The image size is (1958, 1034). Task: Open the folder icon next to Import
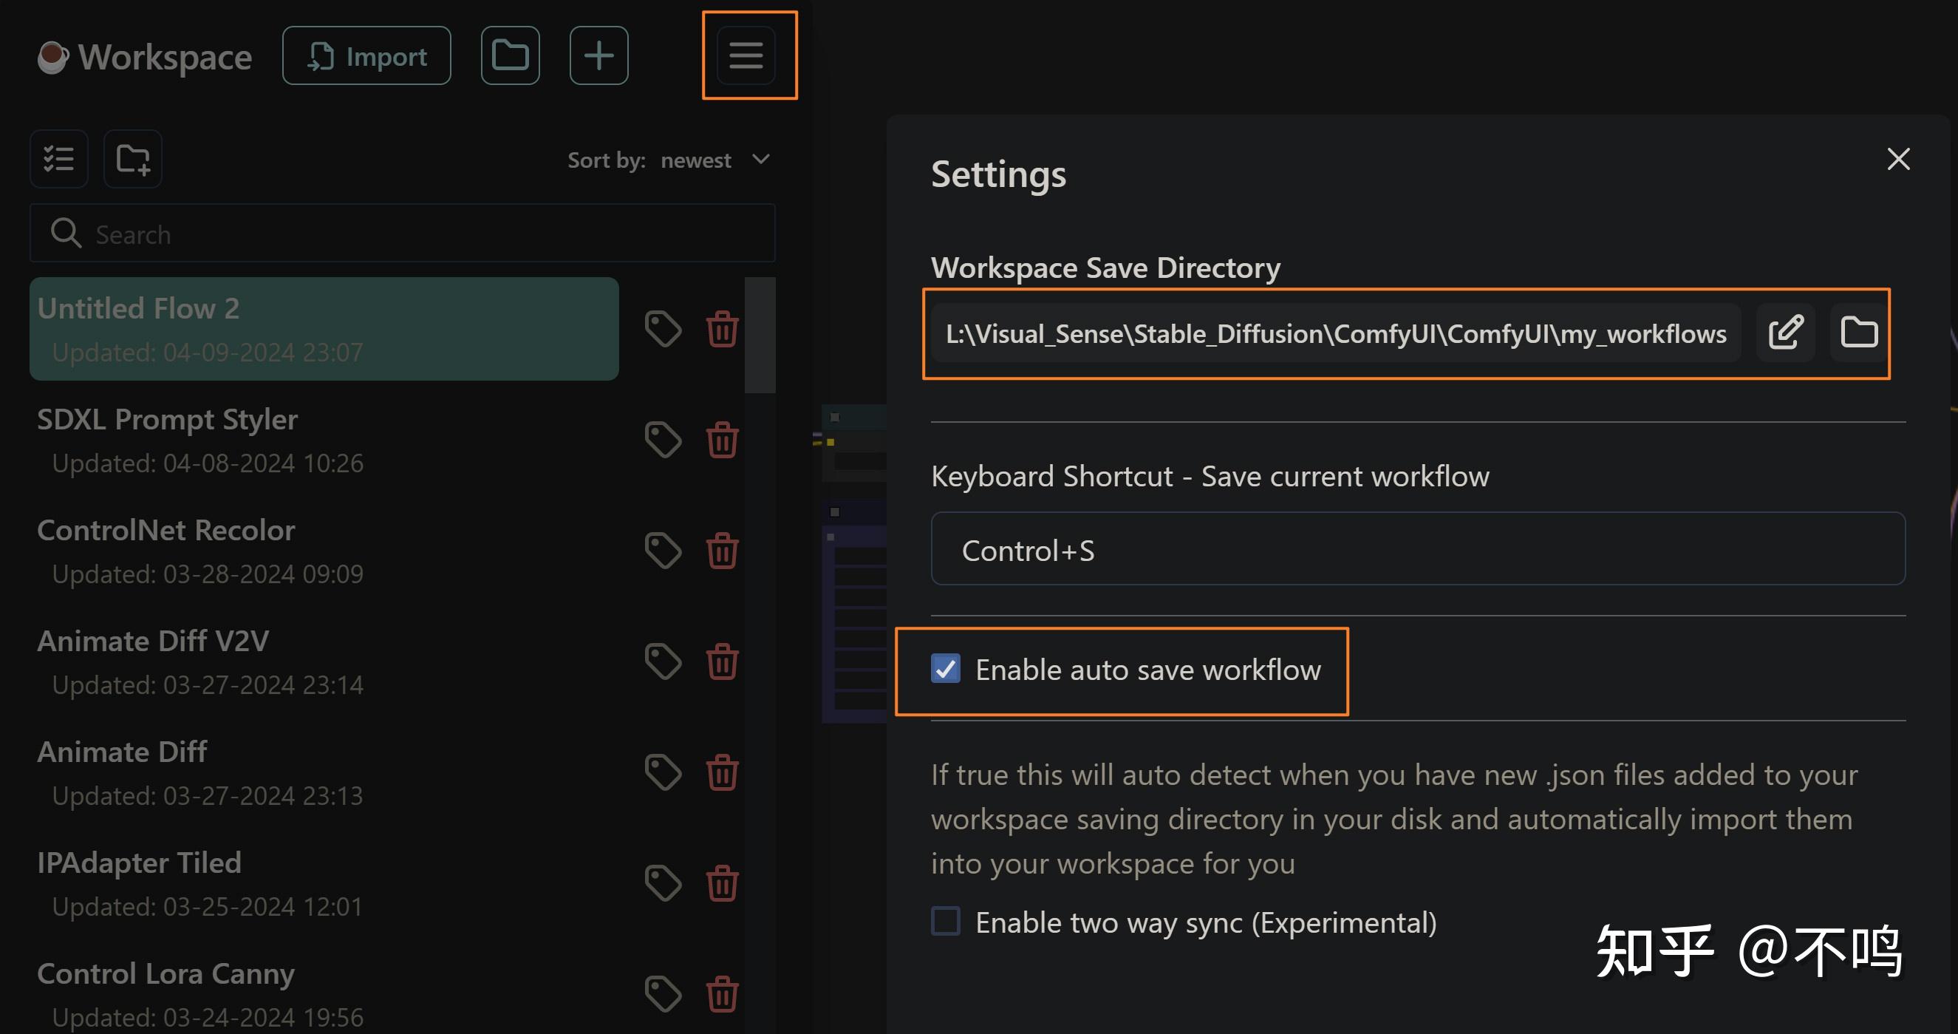tap(510, 55)
